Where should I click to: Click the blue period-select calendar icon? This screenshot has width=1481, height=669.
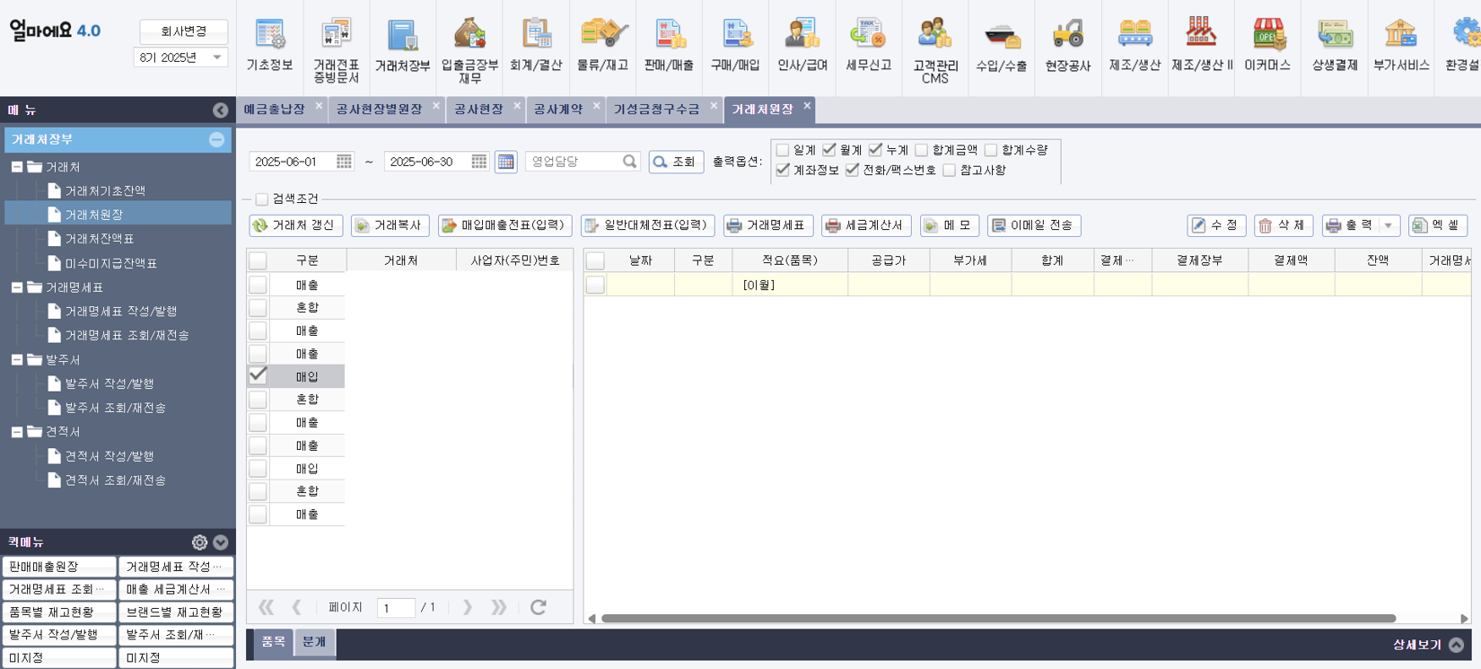pyautogui.click(x=506, y=162)
